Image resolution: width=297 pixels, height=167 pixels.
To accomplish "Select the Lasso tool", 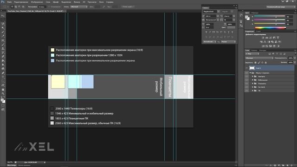I will point(3,24).
